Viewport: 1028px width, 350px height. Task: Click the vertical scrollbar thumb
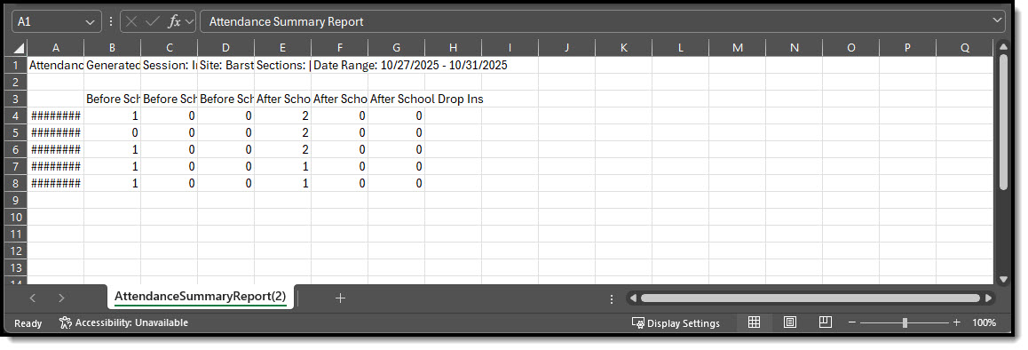tap(1003, 122)
